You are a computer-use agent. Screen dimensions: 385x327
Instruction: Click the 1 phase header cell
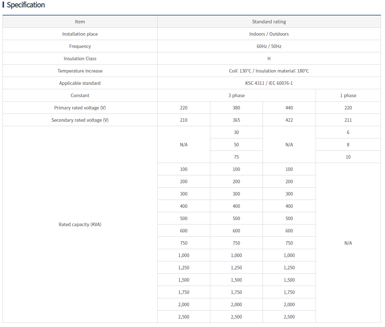pos(348,96)
